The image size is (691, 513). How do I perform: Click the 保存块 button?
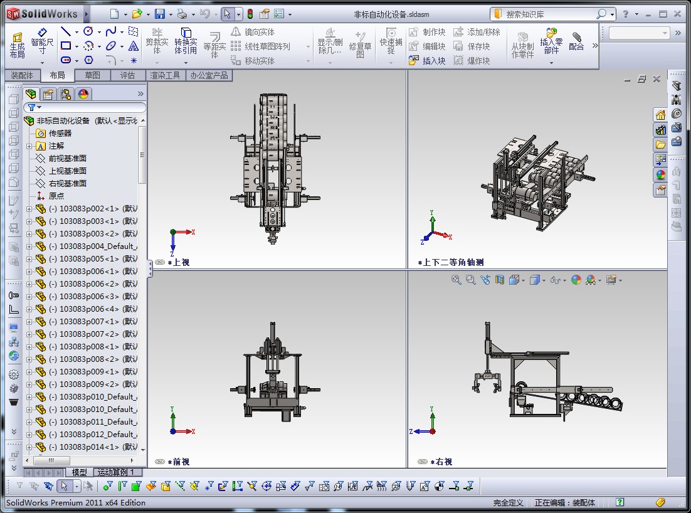(x=472, y=46)
